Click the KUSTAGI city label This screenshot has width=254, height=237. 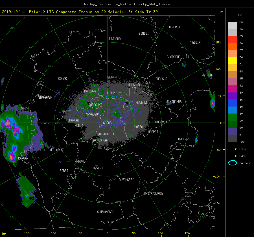tap(141, 103)
